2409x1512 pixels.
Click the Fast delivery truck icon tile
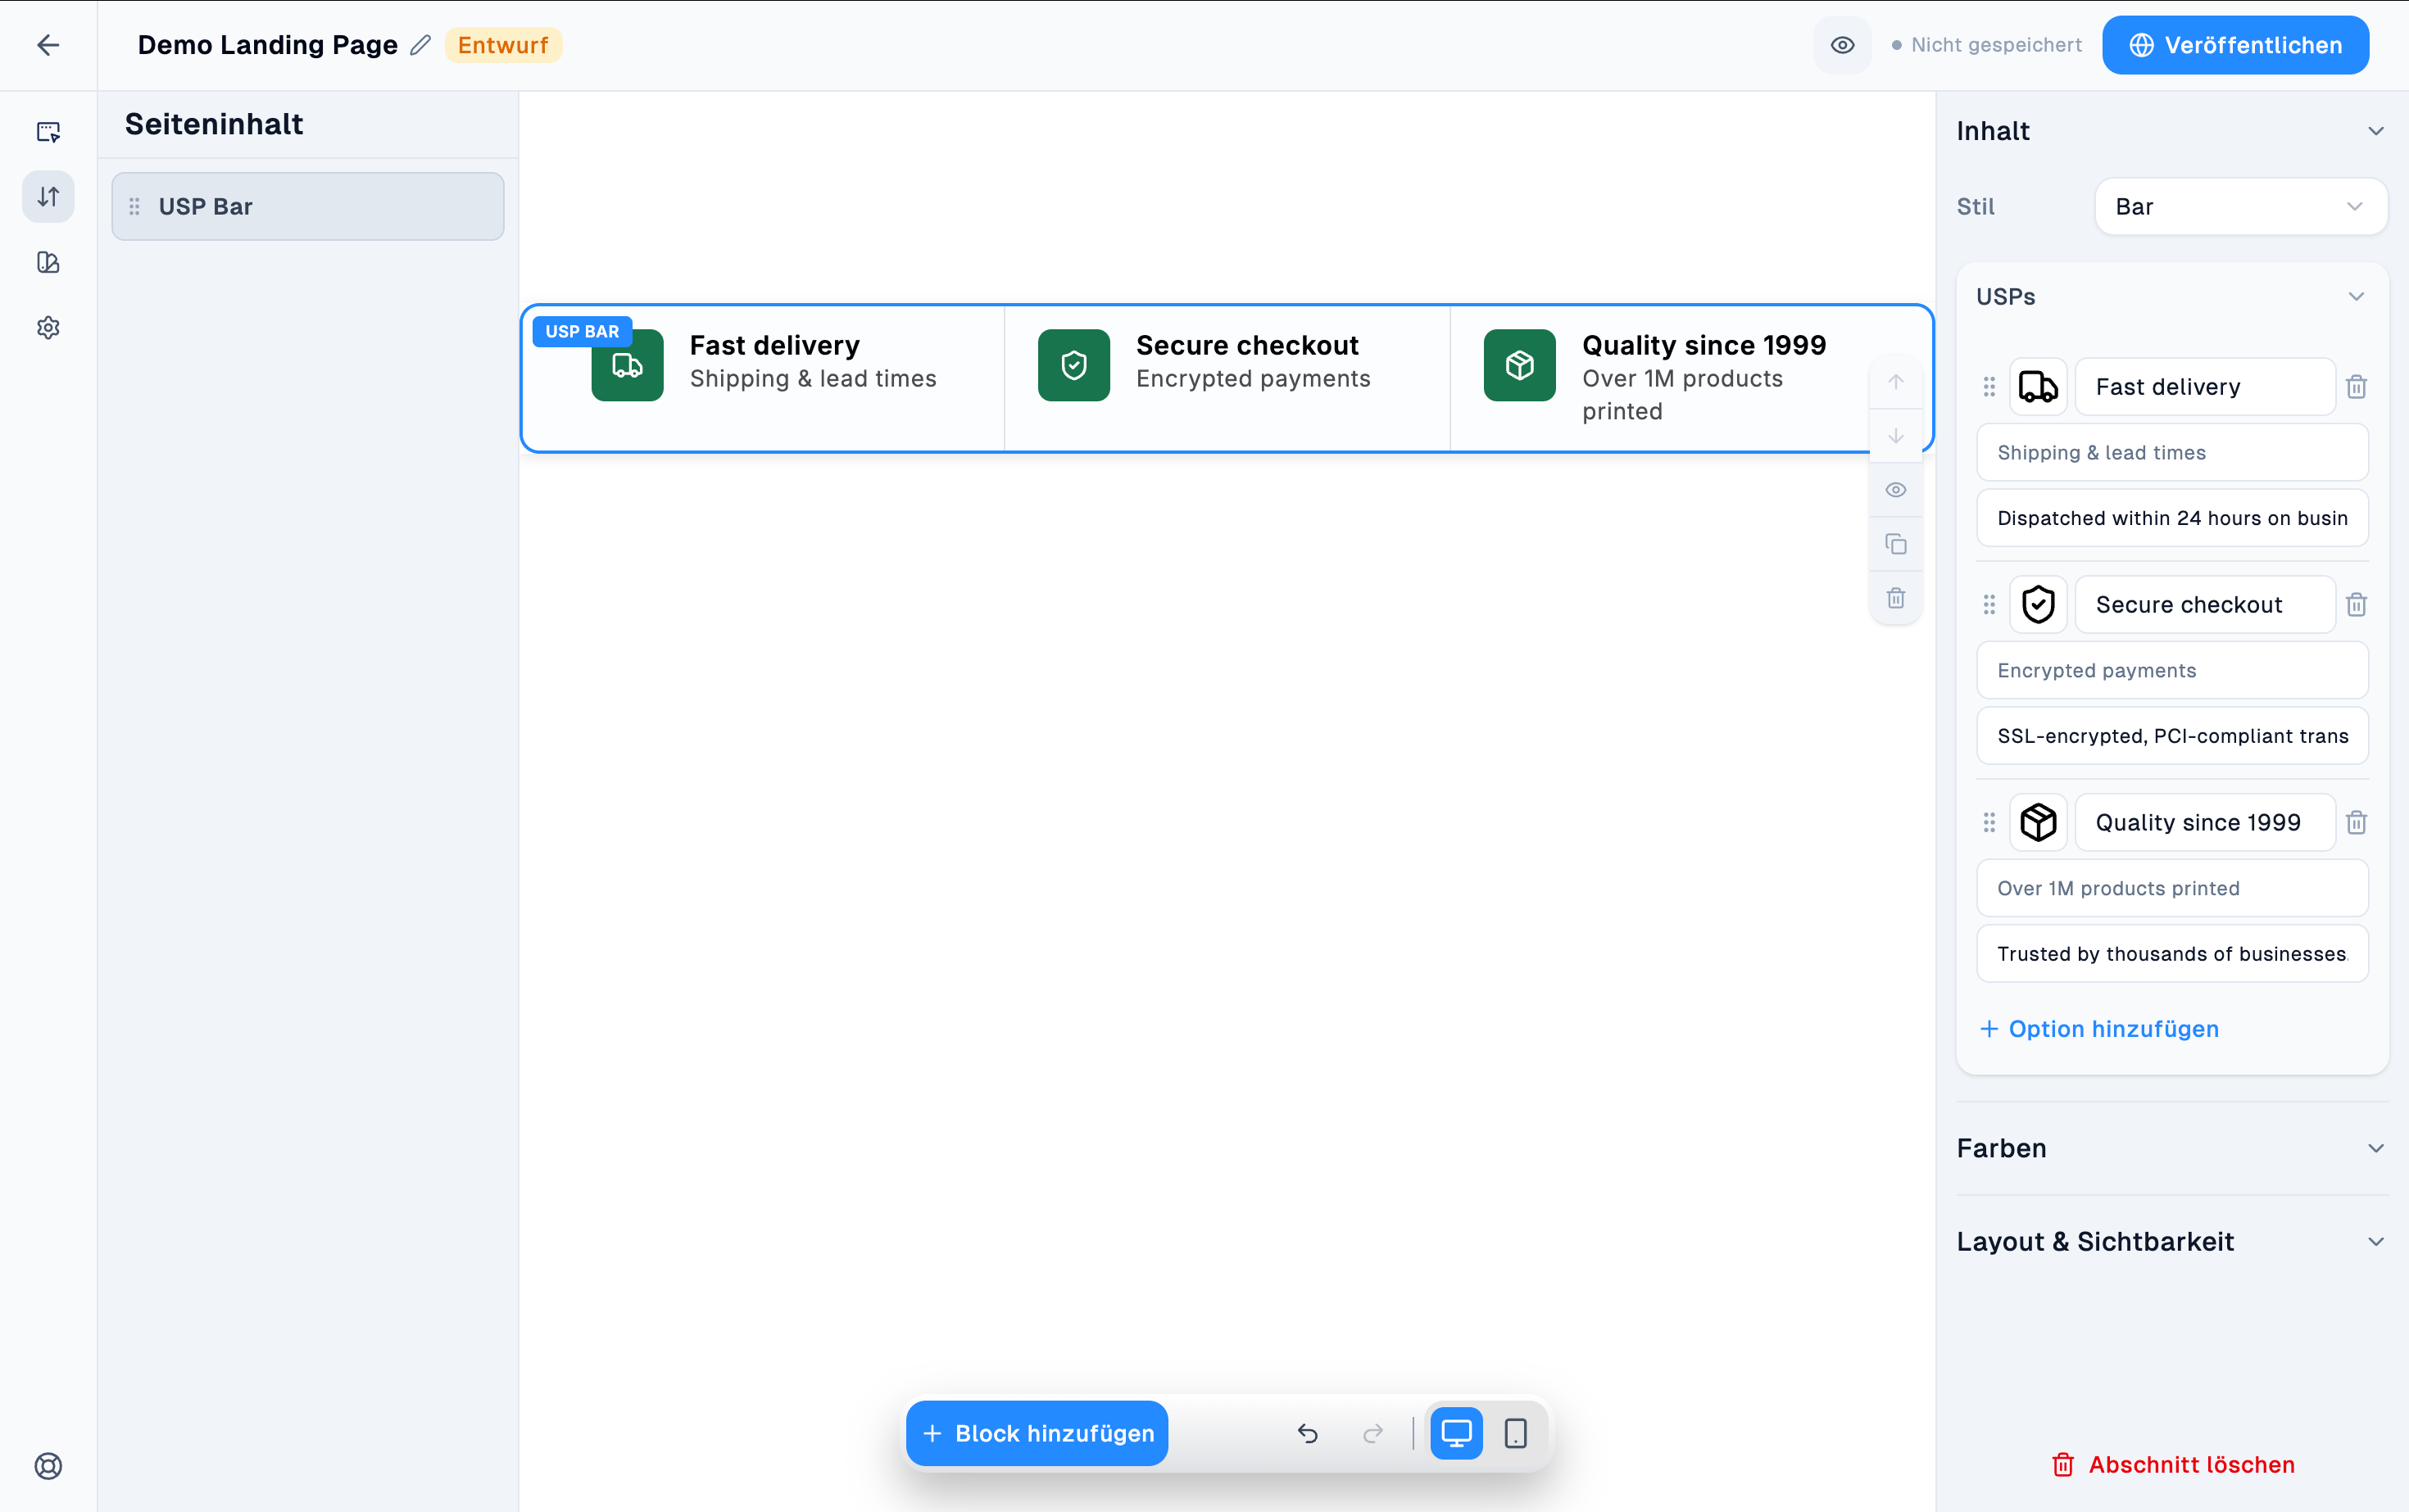click(628, 365)
